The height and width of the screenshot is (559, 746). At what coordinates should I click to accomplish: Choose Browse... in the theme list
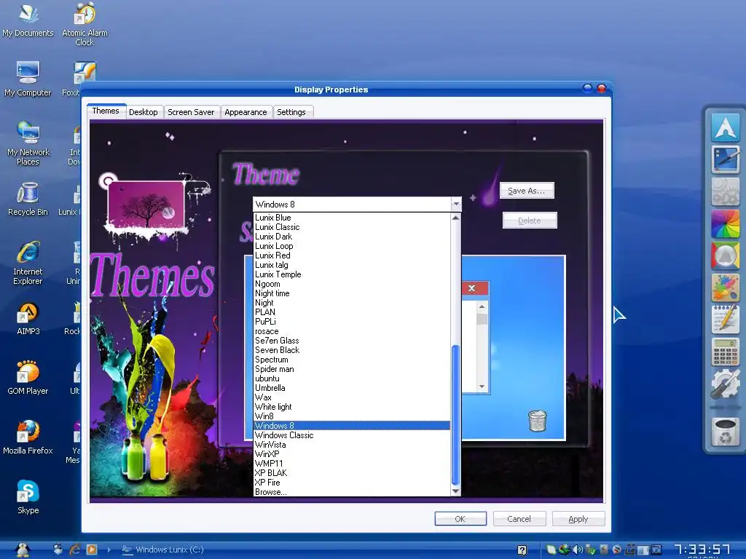click(x=352, y=492)
